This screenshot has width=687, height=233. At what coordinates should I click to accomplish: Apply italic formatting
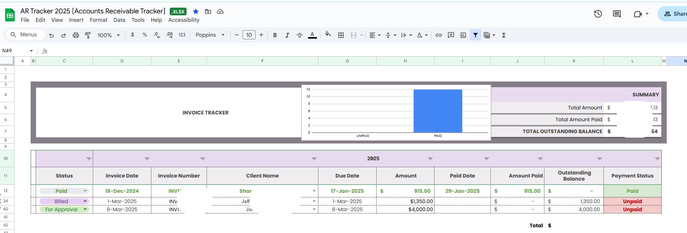[287, 35]
